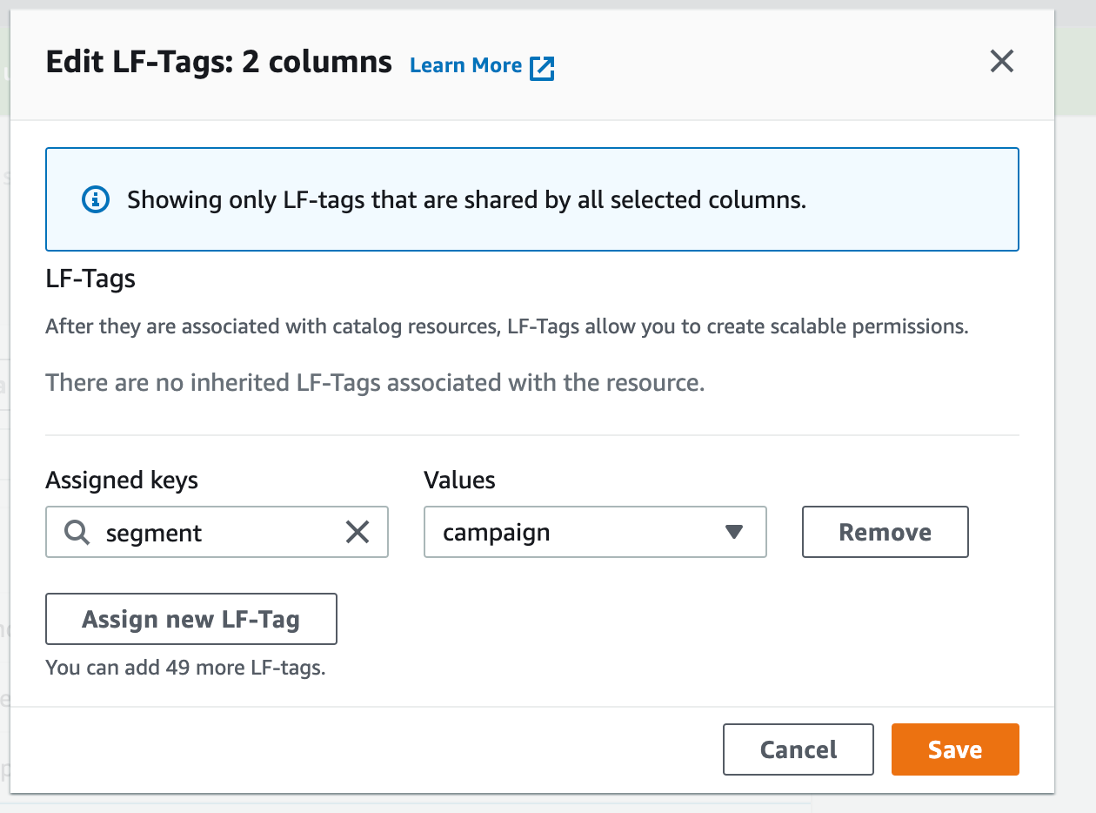Close the Edit LF-Tags dialog

[1002, 62]
